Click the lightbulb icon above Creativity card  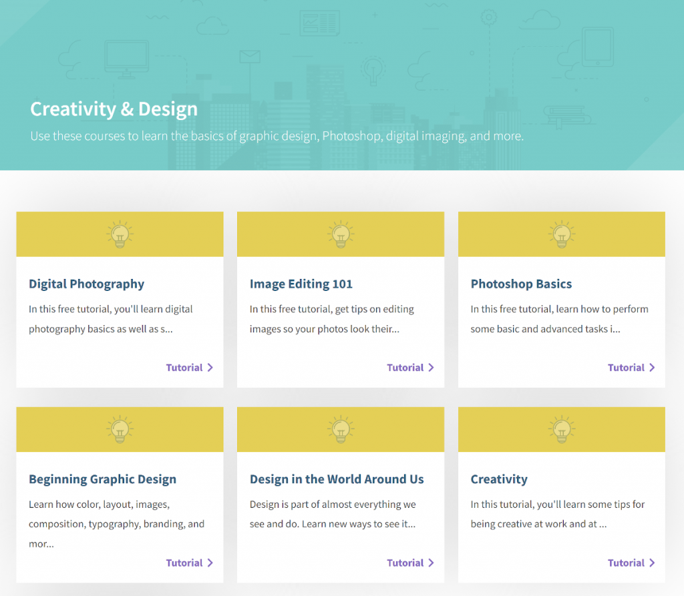[x=561, y=430]
